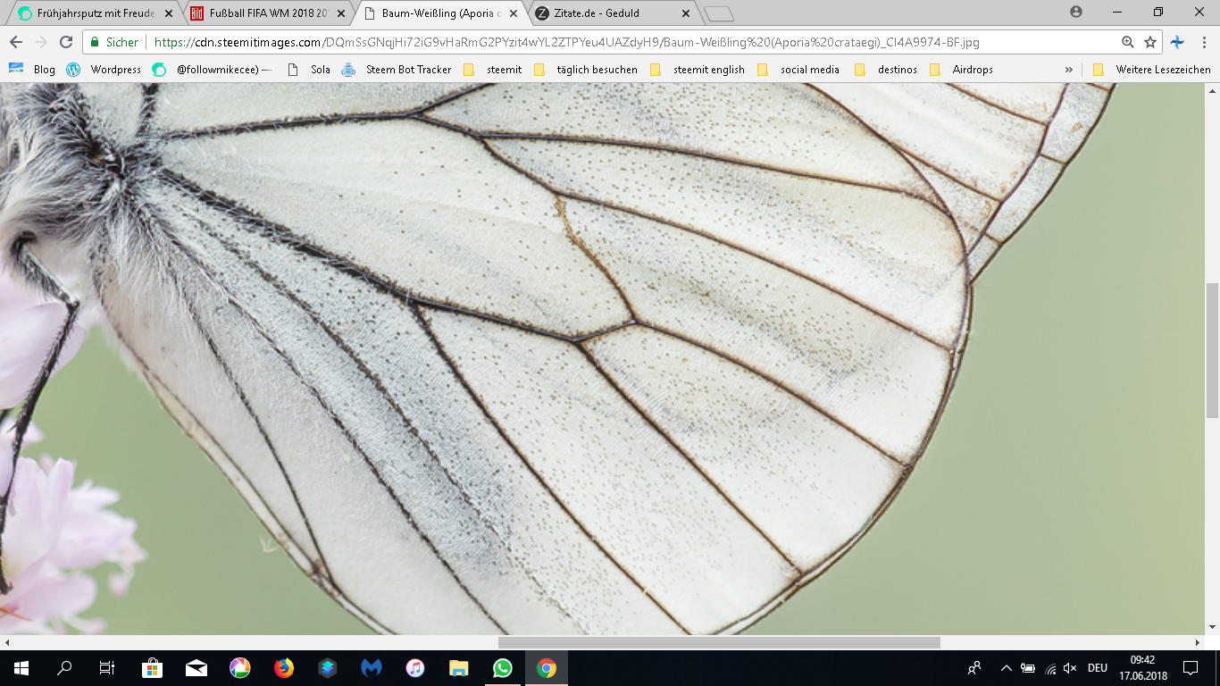Click the scroll-up arrow on vertical scrollbar
This screenshot has height=686, width=1220.
(1212, 90)
